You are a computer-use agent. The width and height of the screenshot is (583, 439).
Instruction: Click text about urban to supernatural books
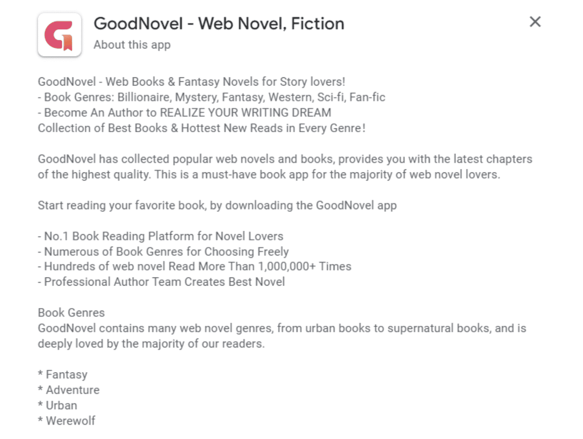coord(282,336)
